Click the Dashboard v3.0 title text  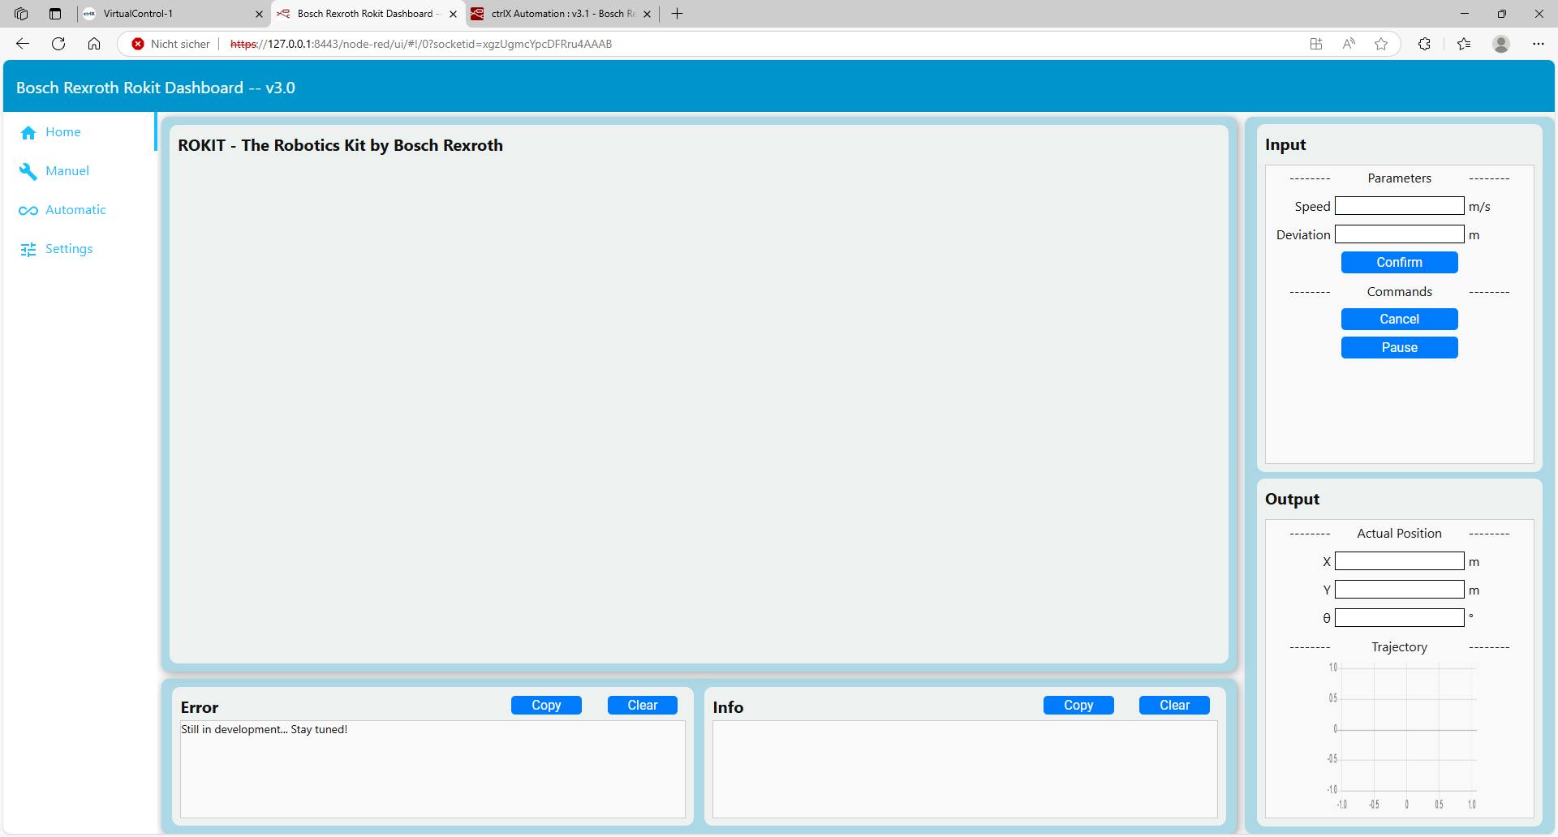pos(155,88)
